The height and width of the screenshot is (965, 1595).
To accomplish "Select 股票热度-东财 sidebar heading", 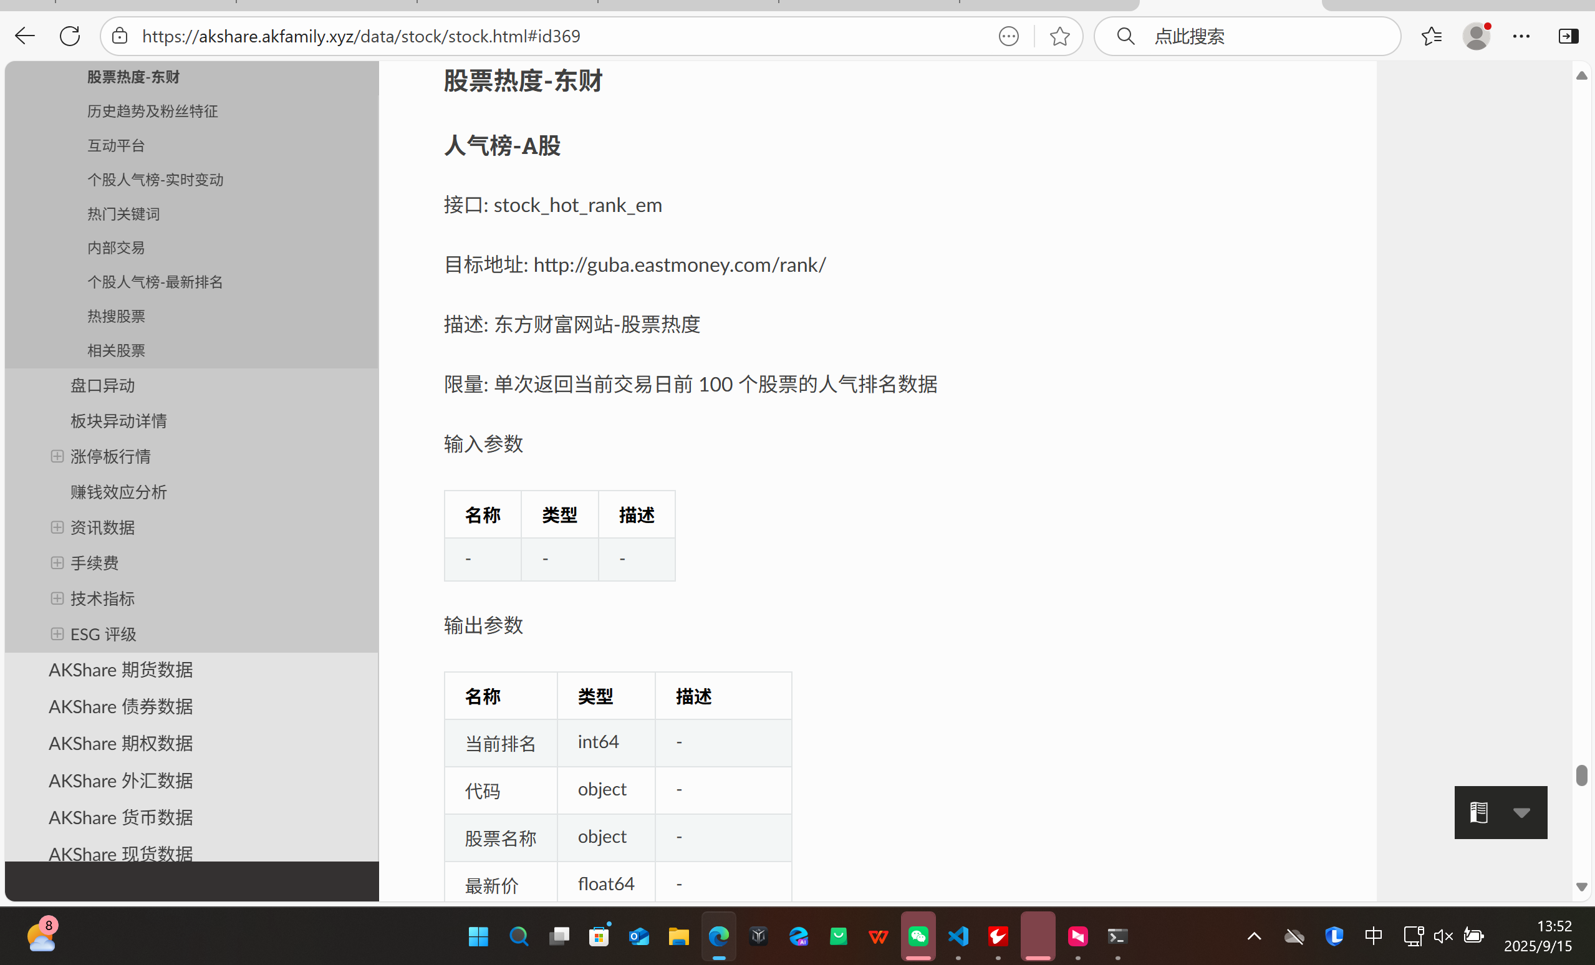I will [133, 77].
